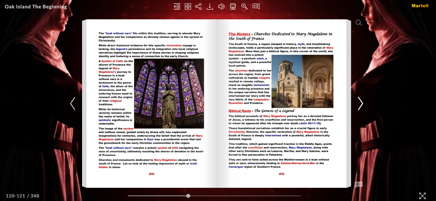This screenshot has width=436, height=201.
Task: Click the blue "Camargue" link
Action: coord(236,167)
